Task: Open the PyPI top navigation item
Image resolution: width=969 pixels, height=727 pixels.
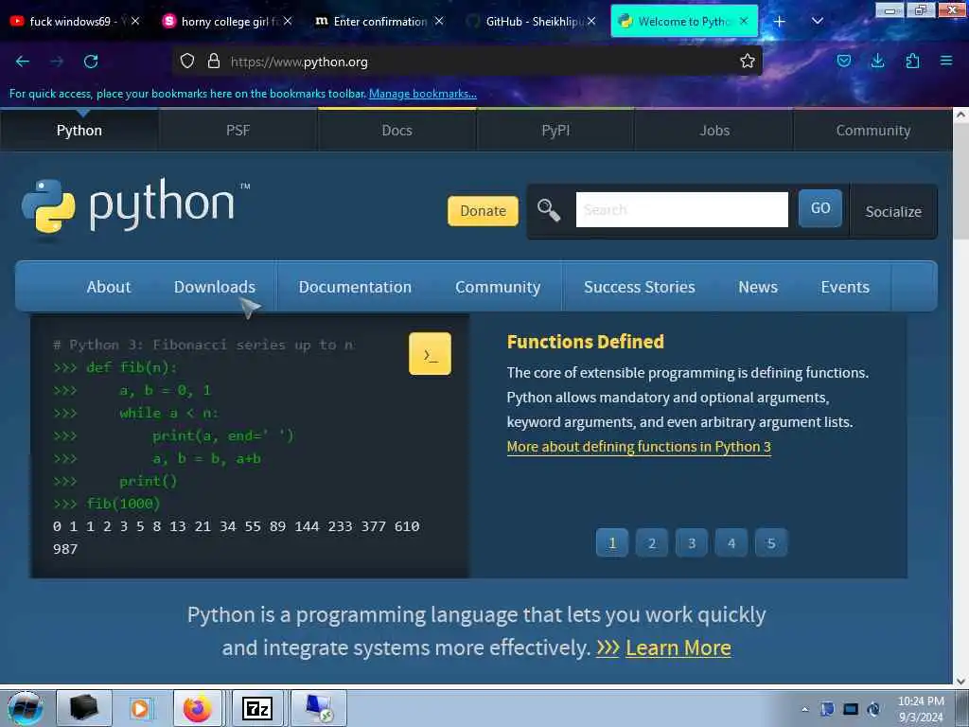Action: click(555, 131)
